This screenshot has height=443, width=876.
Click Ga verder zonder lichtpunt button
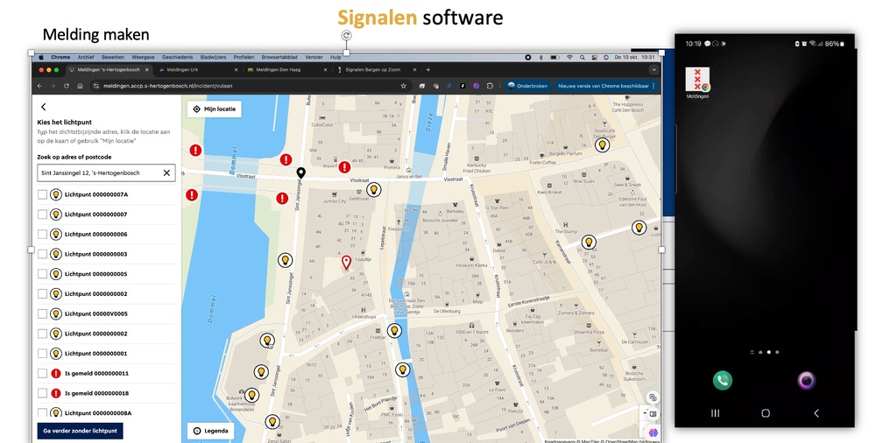[80, 431]
